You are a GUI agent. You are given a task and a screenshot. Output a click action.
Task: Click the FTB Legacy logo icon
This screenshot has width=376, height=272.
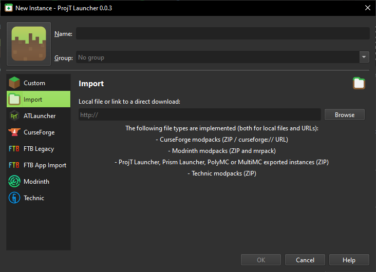pos(14,149)
